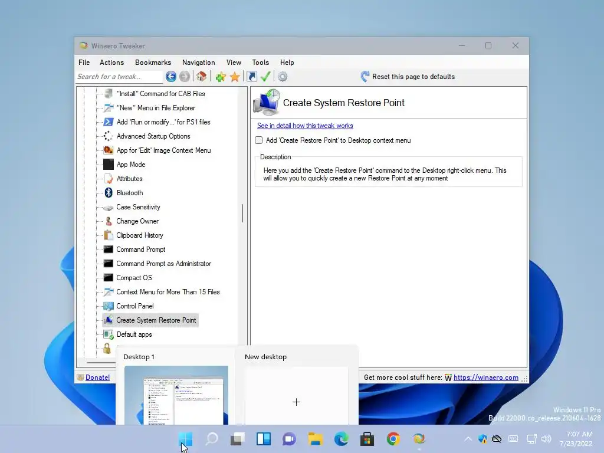Go to the Home page icon
Image resolution: width=604 pixels, height=453 pixels.
(x=202, y=76)
